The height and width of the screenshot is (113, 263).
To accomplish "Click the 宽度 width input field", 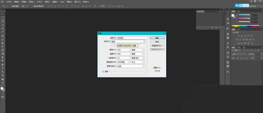I will pyautogui.click(x=124, y=50).
